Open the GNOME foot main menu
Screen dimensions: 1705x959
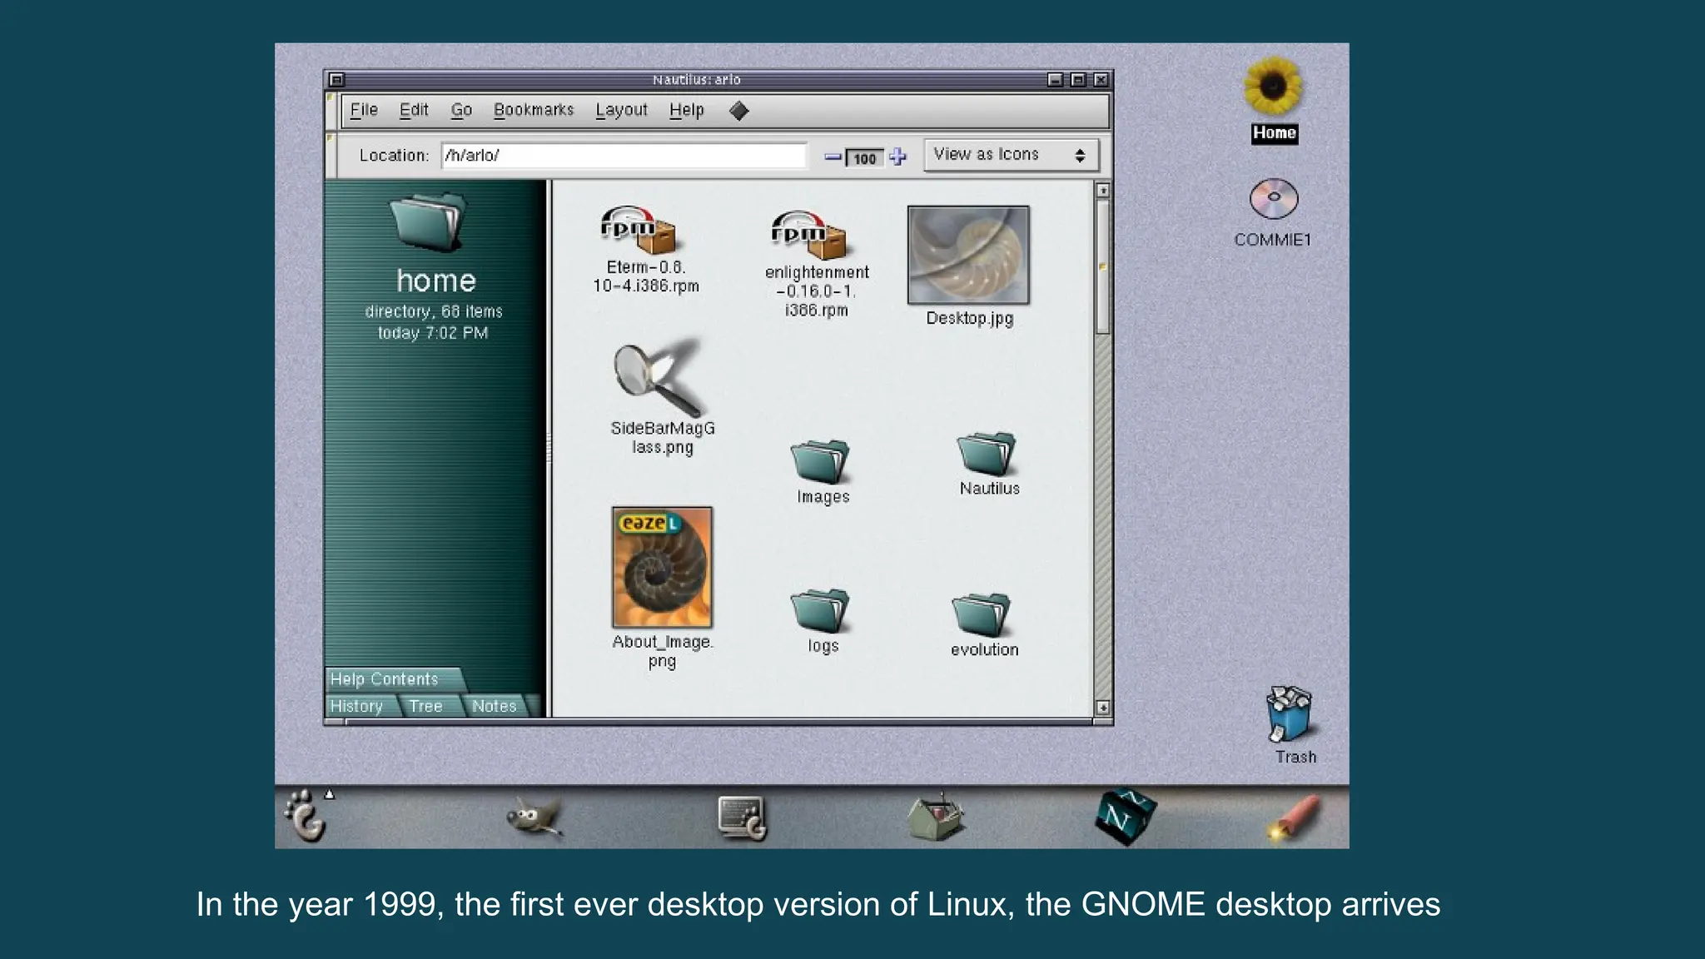point(306,817)
